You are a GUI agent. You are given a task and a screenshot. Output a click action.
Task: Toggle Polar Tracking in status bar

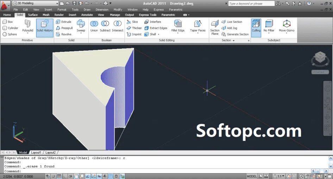click(x=70, y=176)
